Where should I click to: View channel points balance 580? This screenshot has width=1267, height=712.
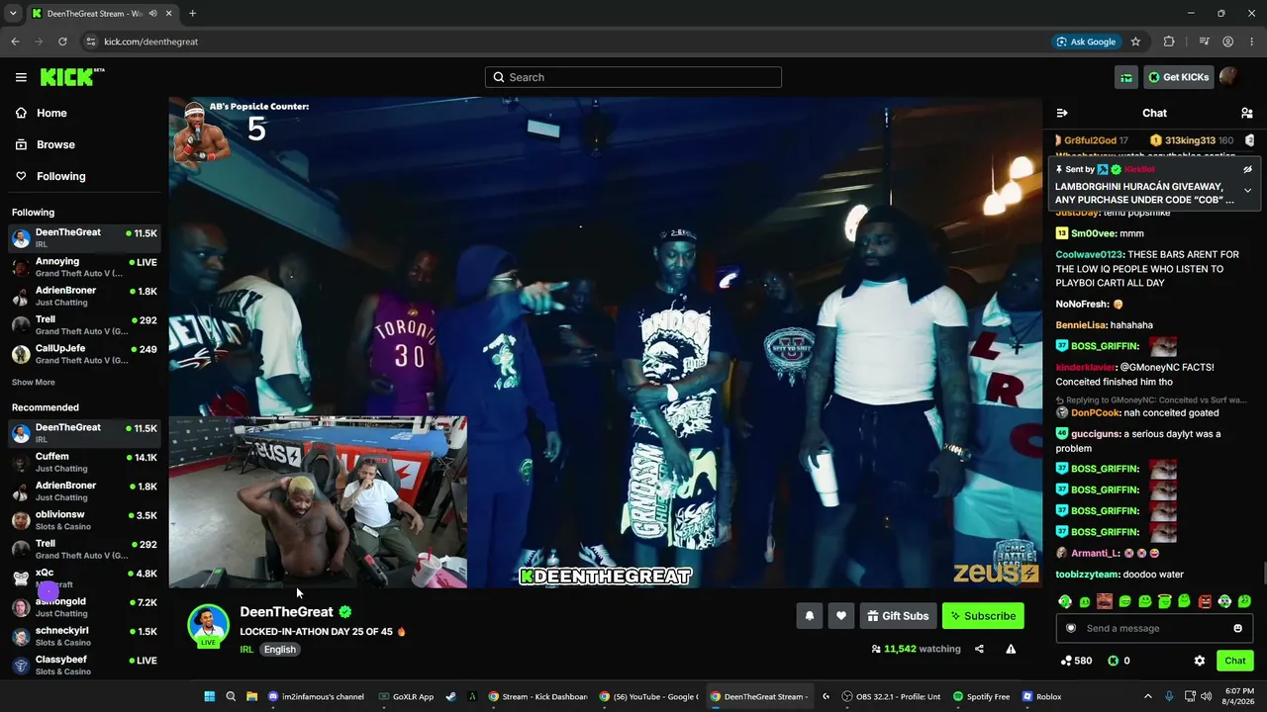tap(1076, 661)
